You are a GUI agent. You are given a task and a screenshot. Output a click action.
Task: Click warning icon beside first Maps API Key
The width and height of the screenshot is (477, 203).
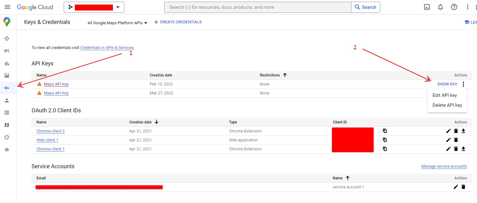pos(39,84)
